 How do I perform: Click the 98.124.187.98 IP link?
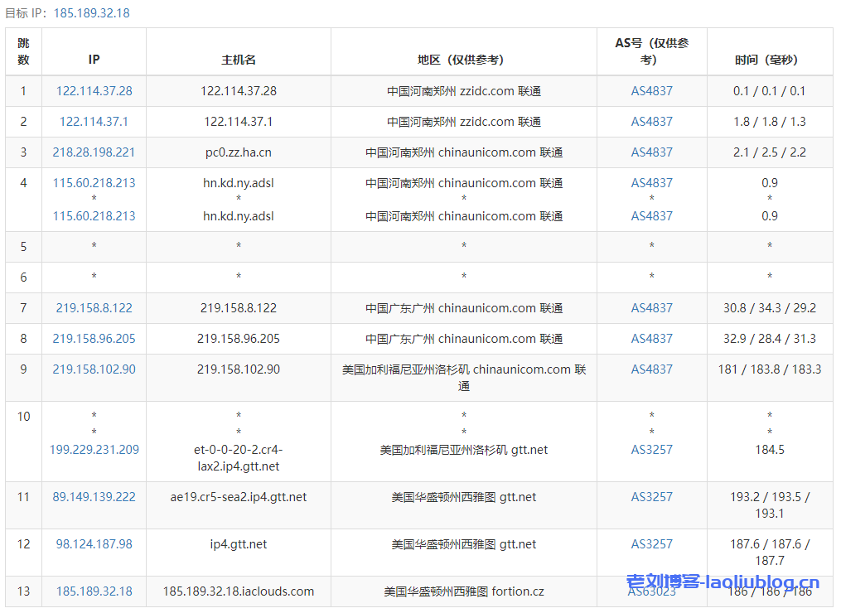pyautogui.click(x=94, y=544)
